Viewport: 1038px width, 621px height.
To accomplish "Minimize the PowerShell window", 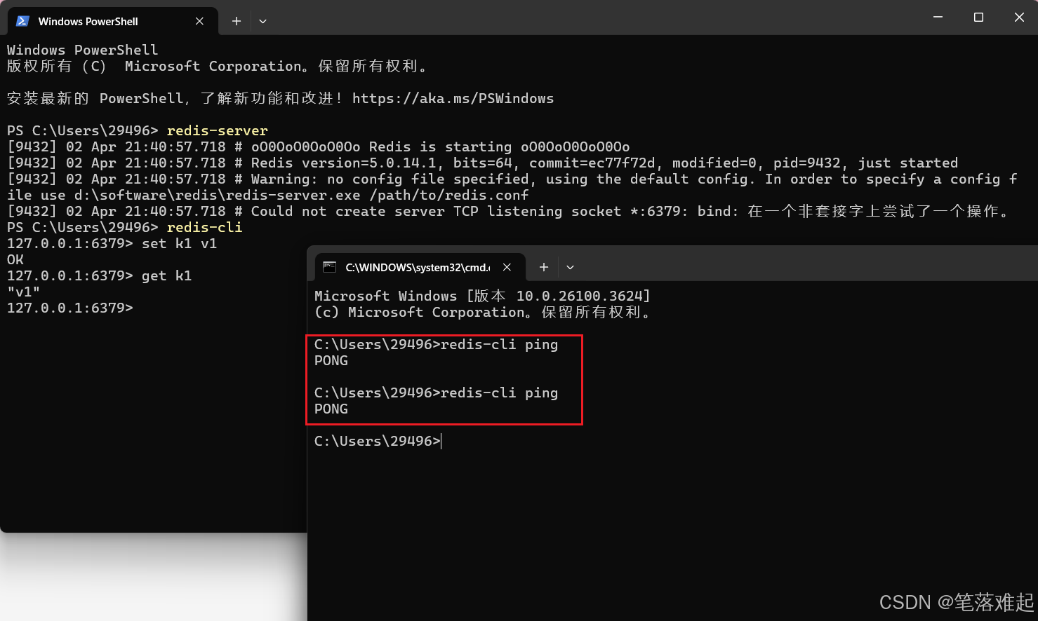I will pyautogui.click(x=938, y=17).
